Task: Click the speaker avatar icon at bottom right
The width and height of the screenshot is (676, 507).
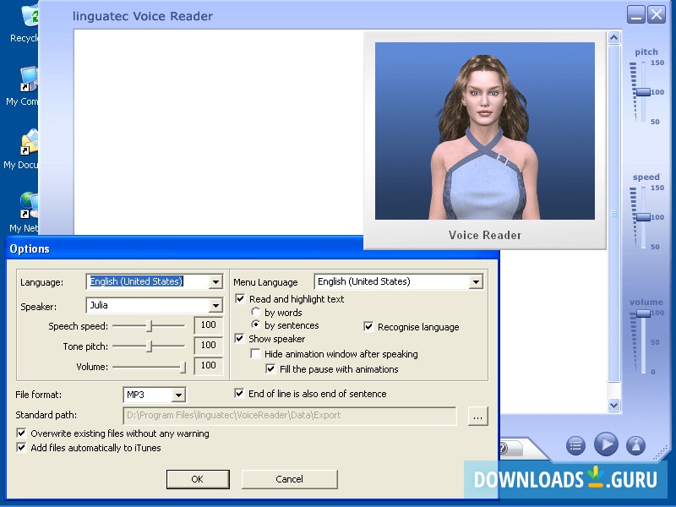Action: point(635,445)
